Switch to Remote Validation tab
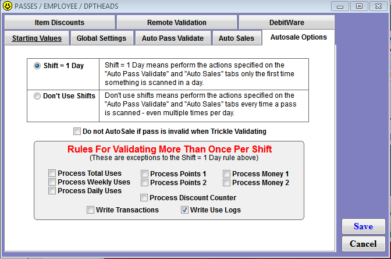The width and height of the screenshot is (391, 259). 177,23
